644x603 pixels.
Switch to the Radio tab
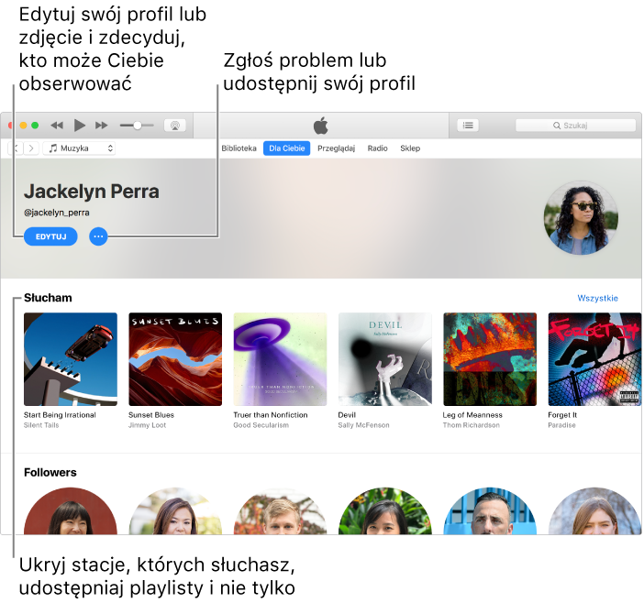(377, 148)
